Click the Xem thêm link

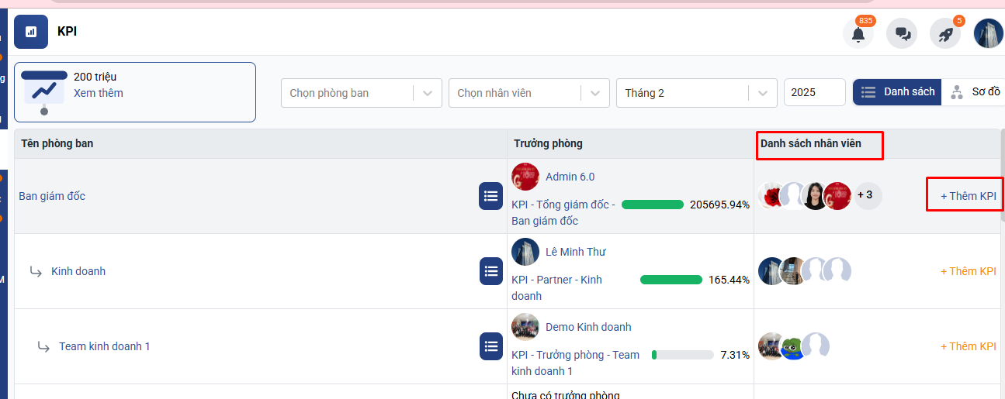tap(99, 93)
